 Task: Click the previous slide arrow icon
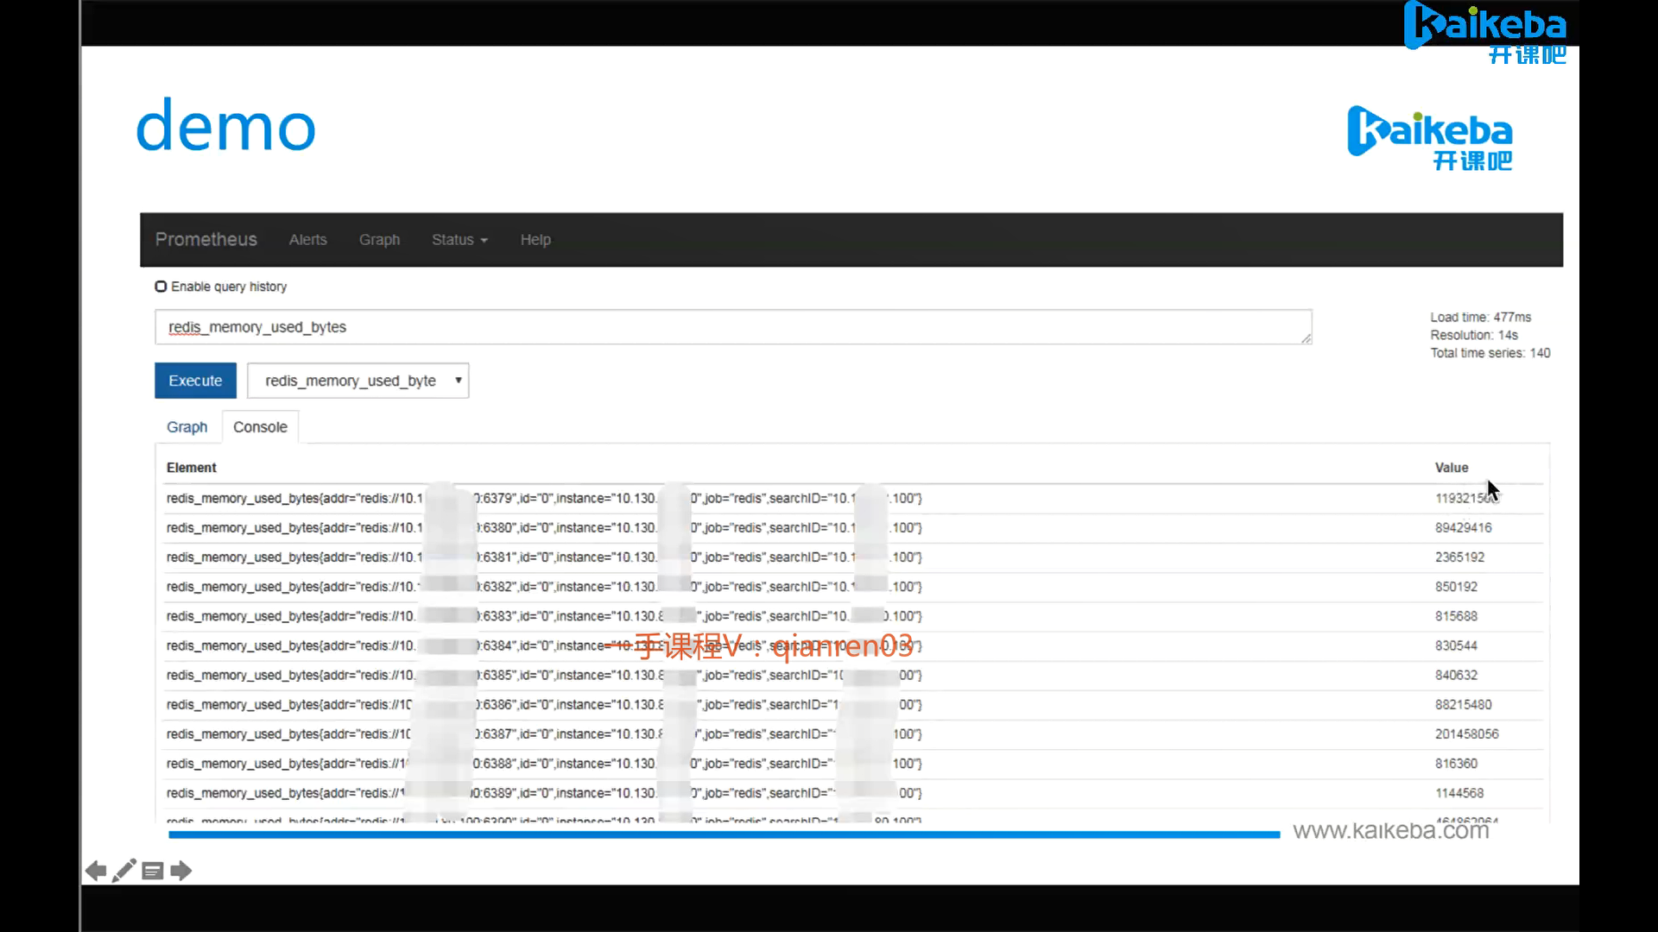click(96, 871)
